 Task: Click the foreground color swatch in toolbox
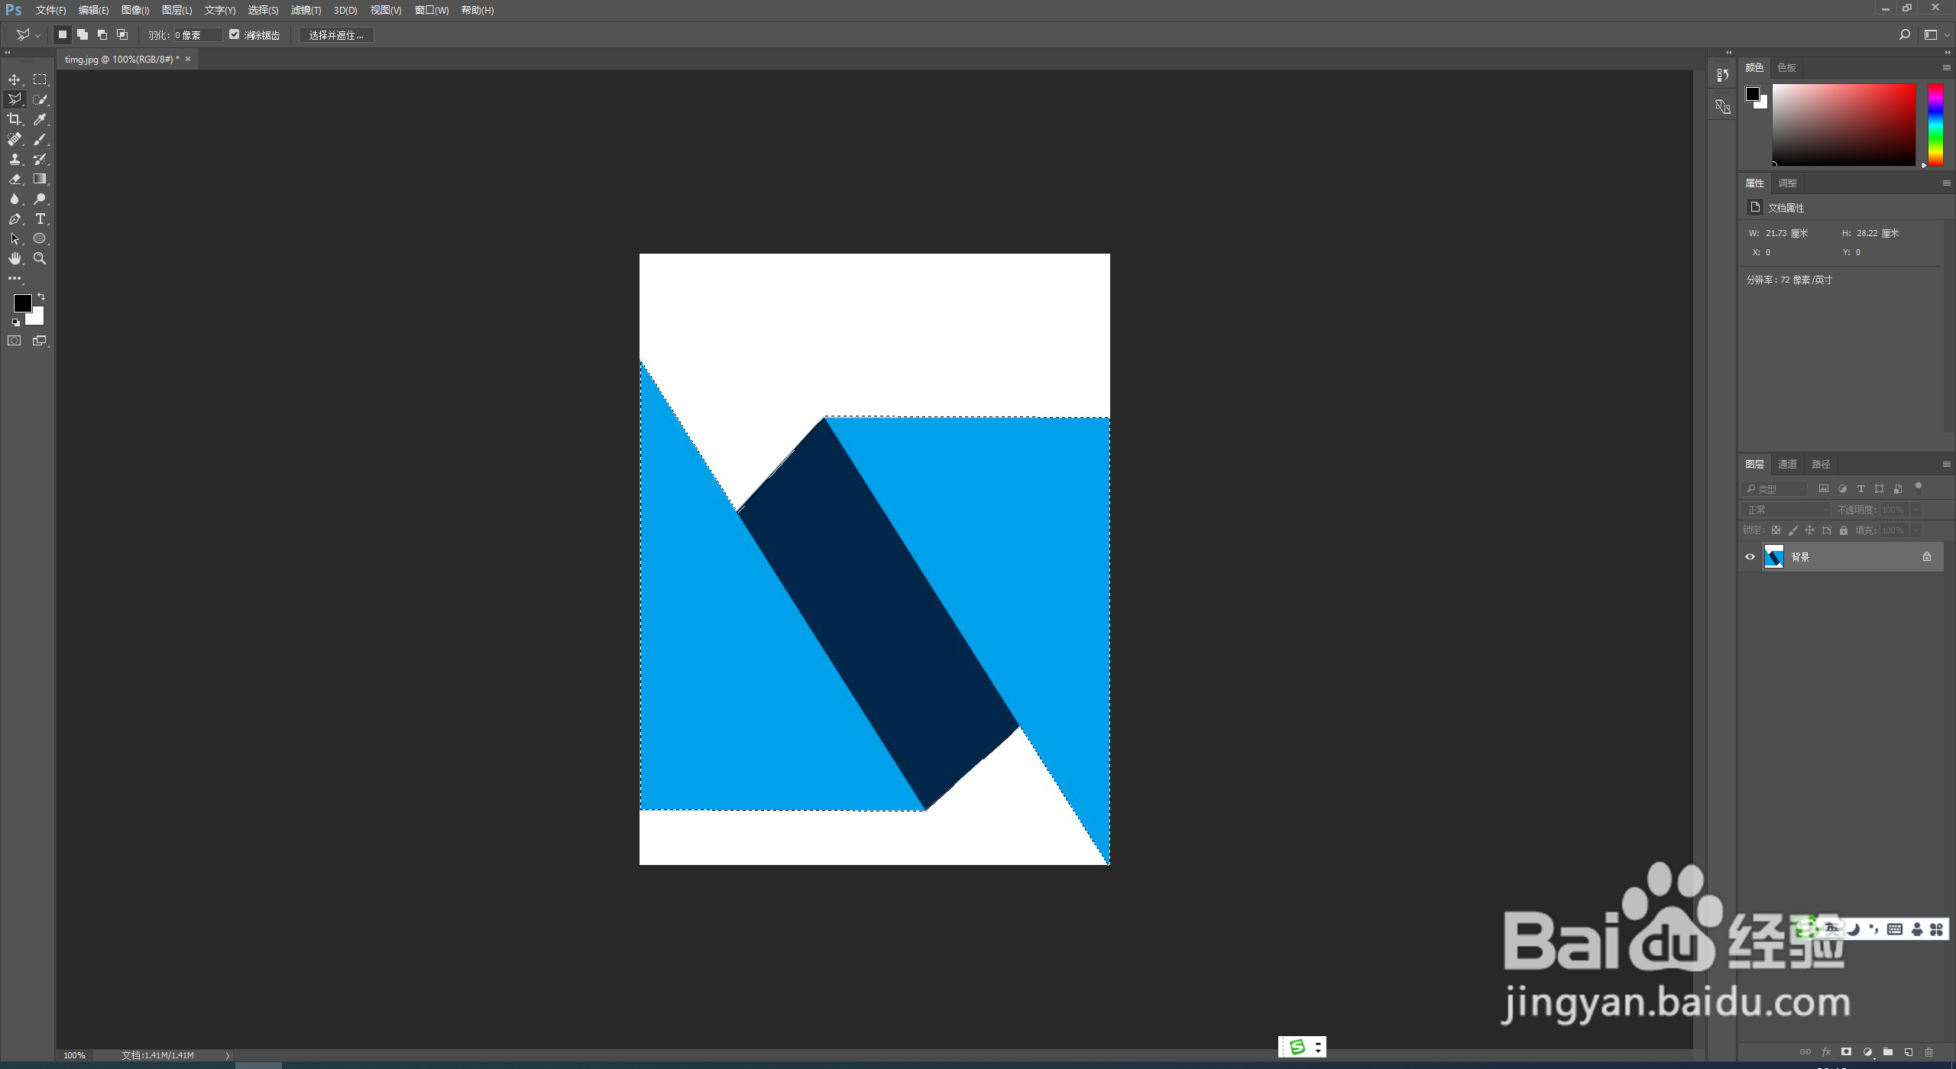(21, 302)
